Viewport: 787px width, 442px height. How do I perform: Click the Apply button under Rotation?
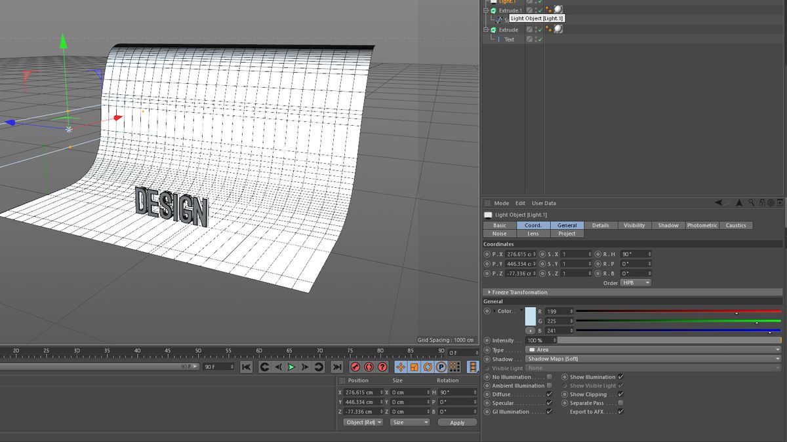(x=457, y=422)
